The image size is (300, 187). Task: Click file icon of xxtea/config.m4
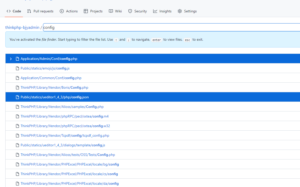(x=17, y=116)
